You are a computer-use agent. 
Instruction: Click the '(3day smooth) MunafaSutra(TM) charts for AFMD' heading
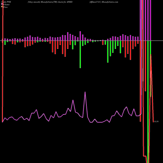click(50, 2)
